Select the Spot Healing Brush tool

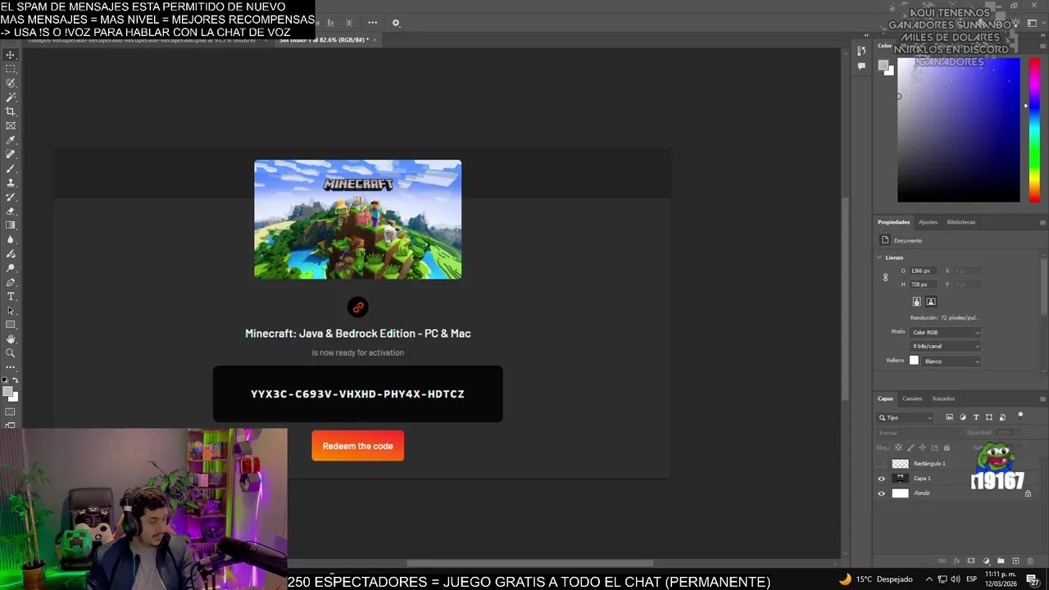click(11, 154)
